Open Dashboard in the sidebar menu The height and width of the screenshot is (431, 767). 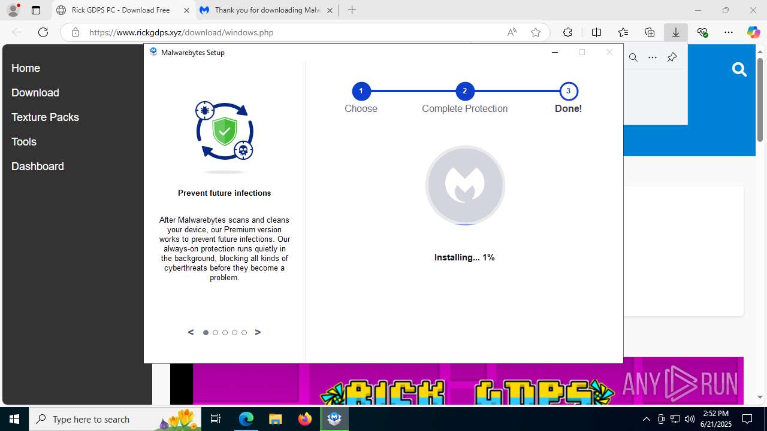(38, 166)
